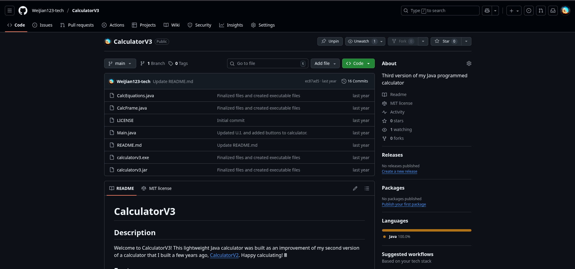Go to the Actions tab
This screenshot has width=575, height=269.
[x=113, y=25]
